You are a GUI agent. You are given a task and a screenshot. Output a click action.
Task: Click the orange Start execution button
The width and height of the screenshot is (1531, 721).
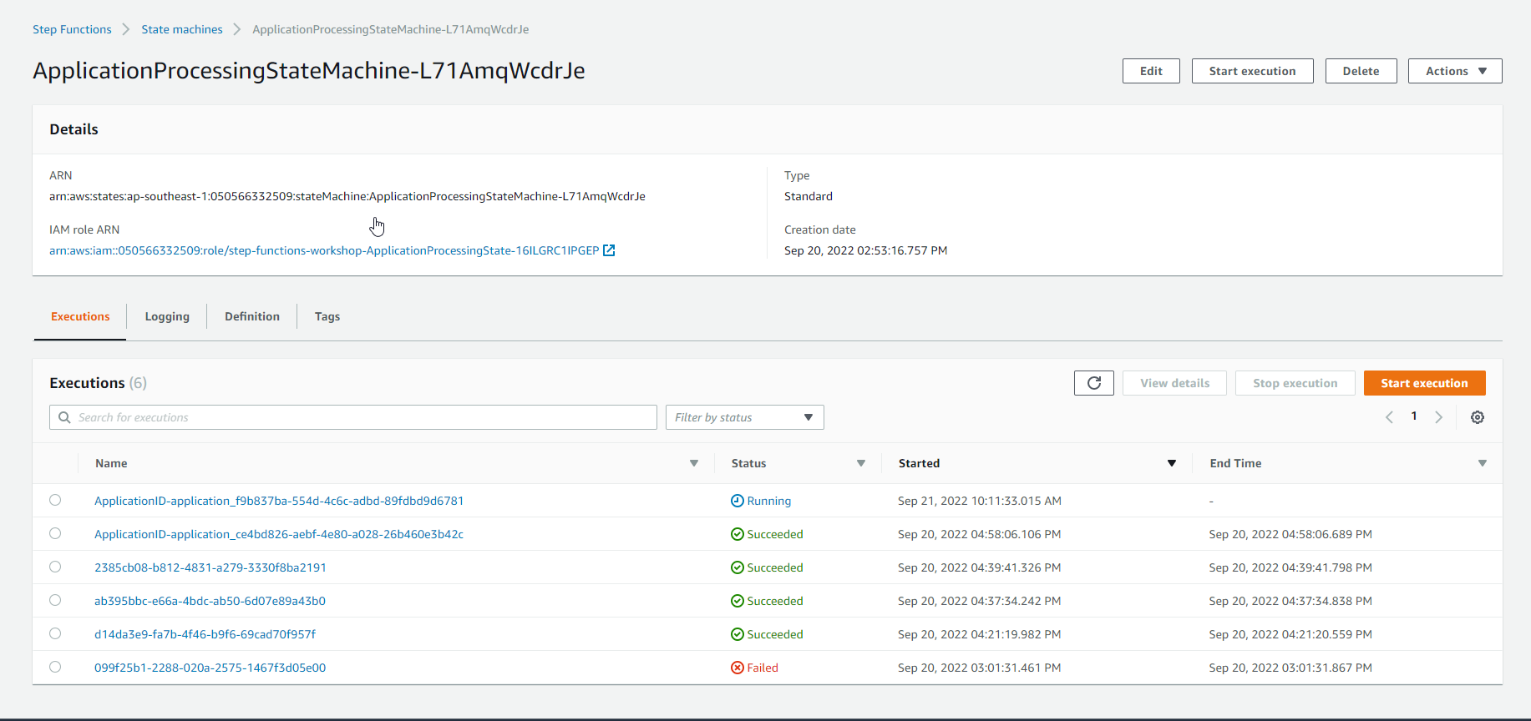(1424, 383)
